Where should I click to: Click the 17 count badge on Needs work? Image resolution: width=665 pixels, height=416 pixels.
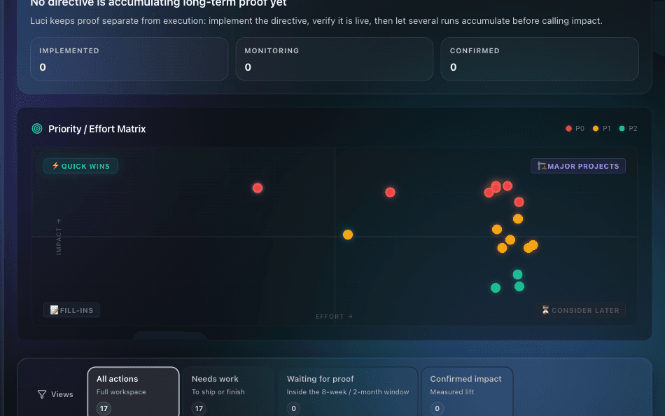point(199,408)
